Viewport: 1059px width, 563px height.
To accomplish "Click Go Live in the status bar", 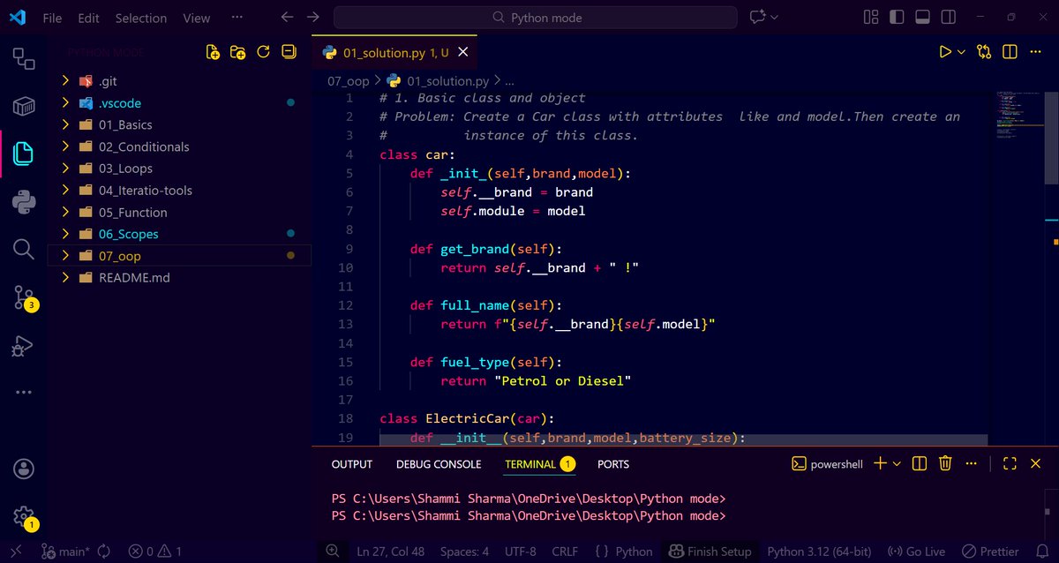I will 916,551.
